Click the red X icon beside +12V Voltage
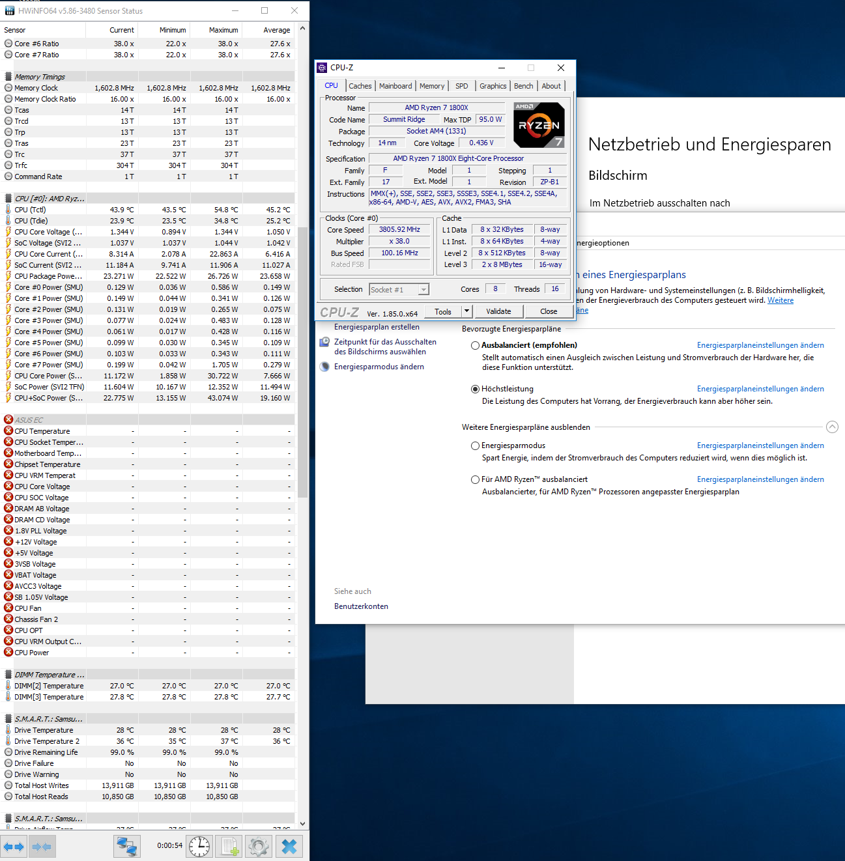The width and height of the screenshot is (845, 861). [x=8, y=541]
